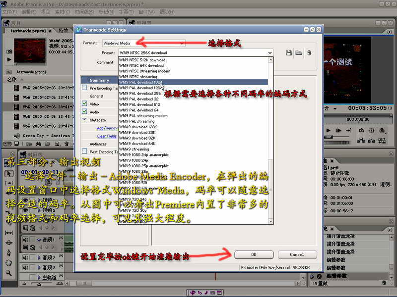The width and height of the screenshot is (397, 297).
Task: Uncheck the Video checkbox
Action: point(84,103)
